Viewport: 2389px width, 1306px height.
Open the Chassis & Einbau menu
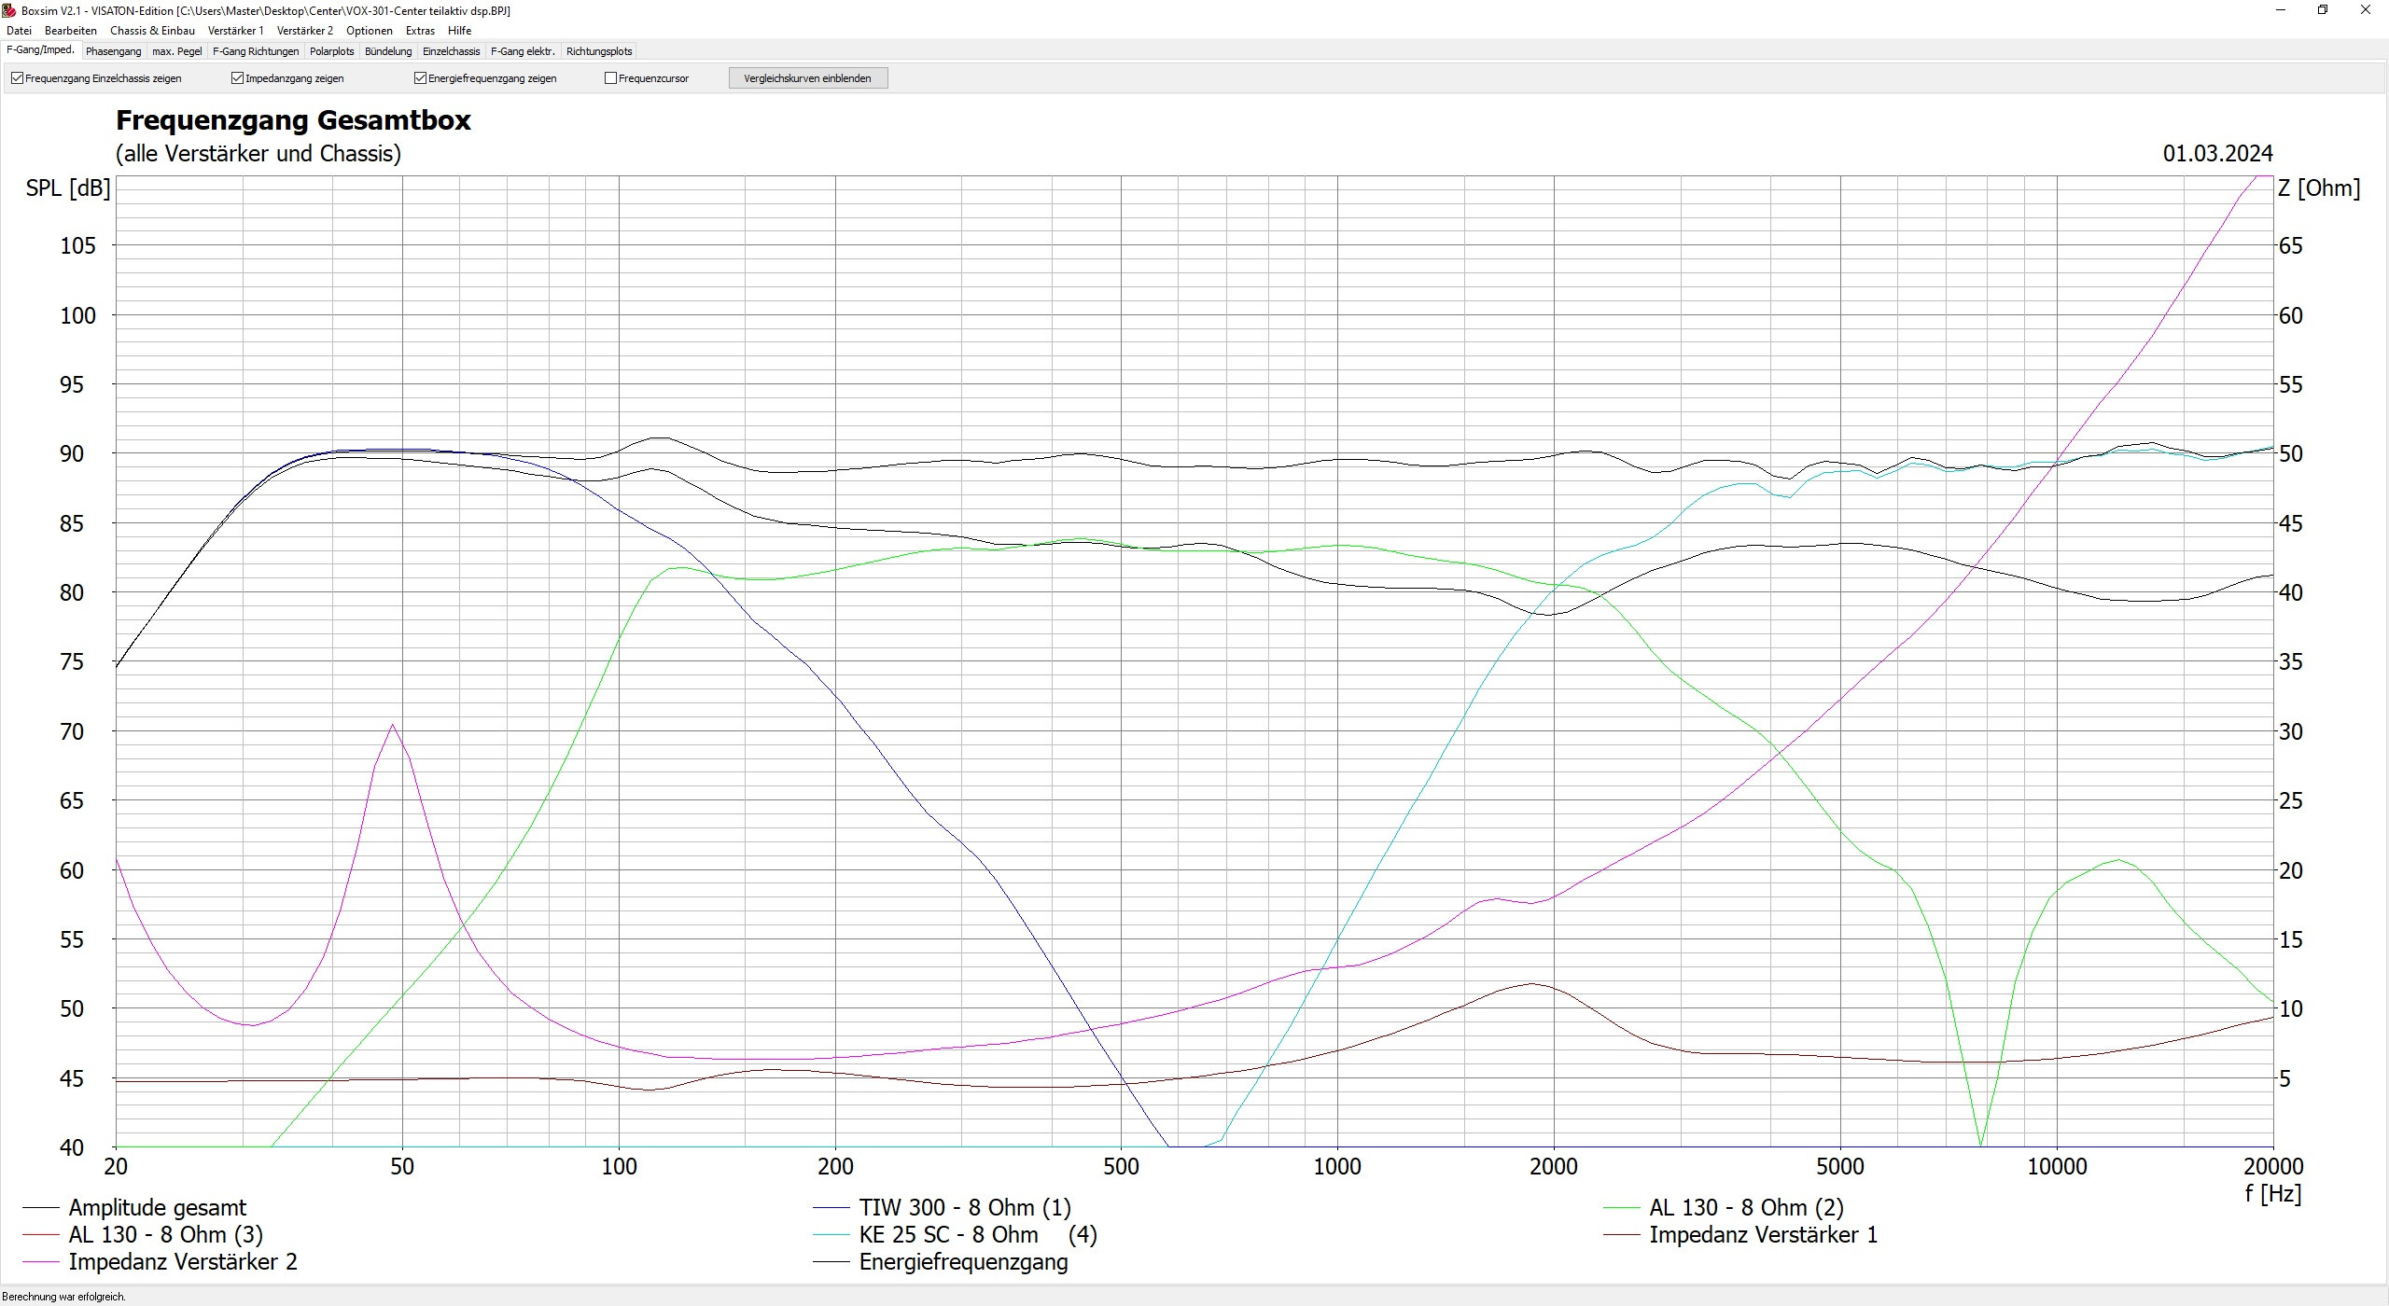click(152, 31)
